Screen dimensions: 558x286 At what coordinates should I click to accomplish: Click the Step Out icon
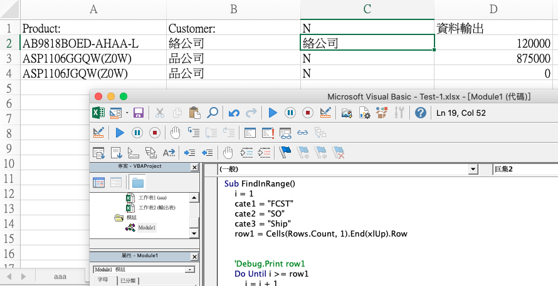[x=229, y=133]
